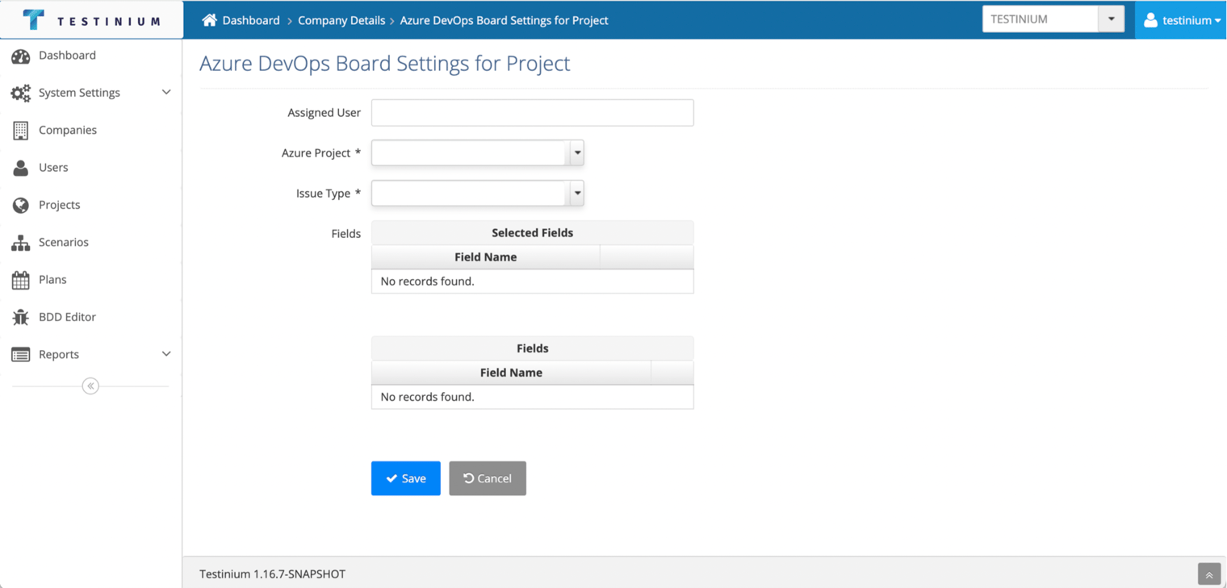Click the Users person icon
The image size is (1227, 588).
pyautogui.click(x=21, y=168)
